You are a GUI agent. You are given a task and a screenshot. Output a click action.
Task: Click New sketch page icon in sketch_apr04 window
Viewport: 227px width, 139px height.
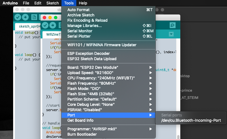pos(34,17)
